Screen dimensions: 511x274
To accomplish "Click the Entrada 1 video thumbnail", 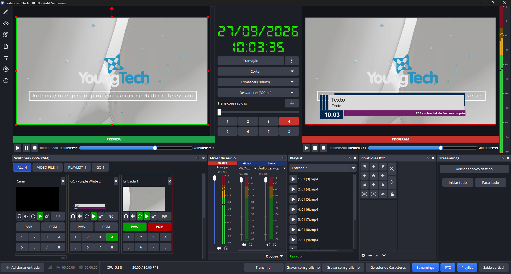I will click(x=144, y=199).
